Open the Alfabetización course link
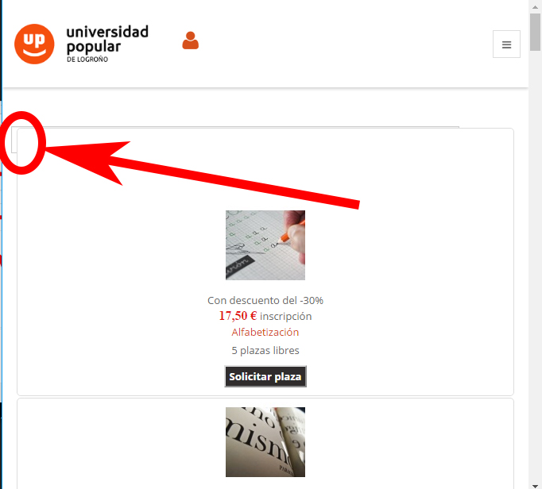This screenshot has width=542, height=489. click(265, 332)
